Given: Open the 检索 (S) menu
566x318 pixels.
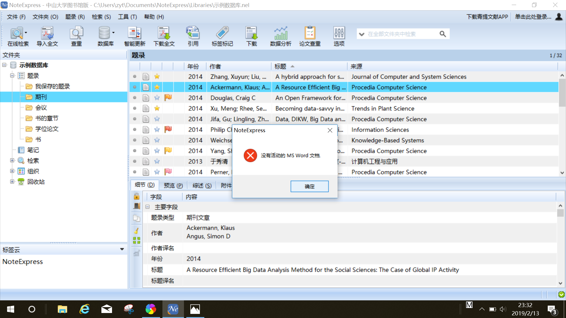Looking at the screenshot, I should tap(101, 17).
